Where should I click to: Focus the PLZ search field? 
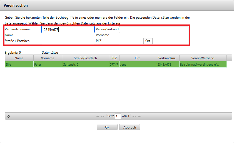coord(131,41)
